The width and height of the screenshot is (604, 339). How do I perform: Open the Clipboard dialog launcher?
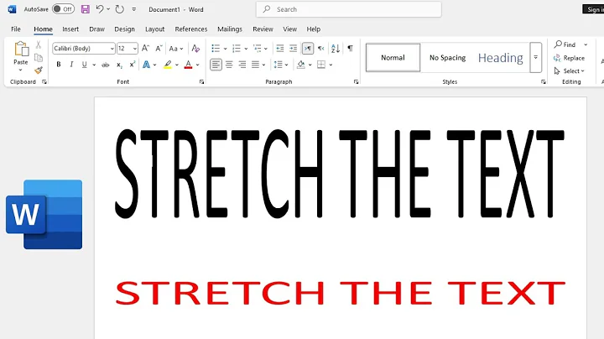[44, 81]
